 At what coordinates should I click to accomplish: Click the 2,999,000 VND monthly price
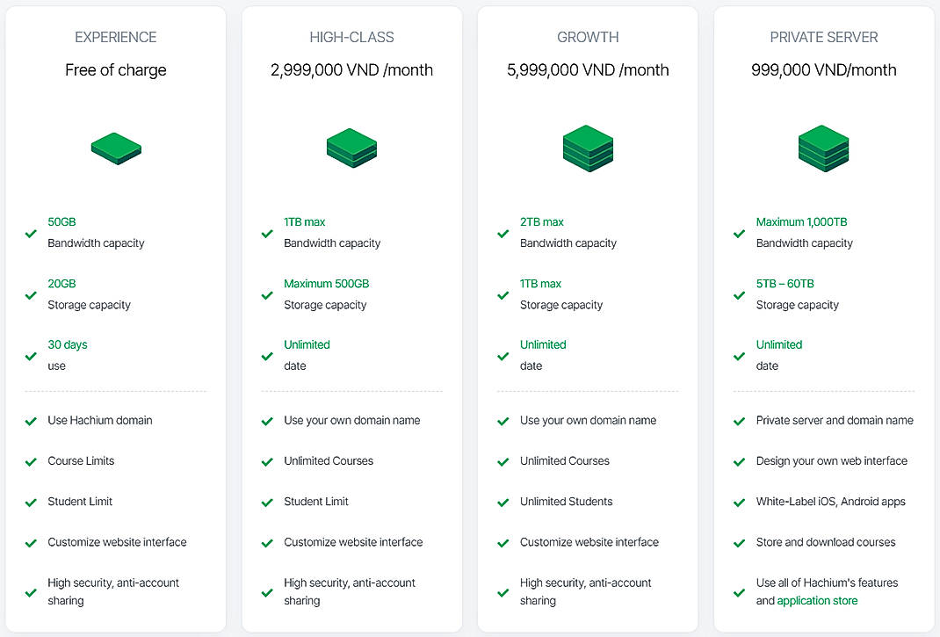click(351, 69)
